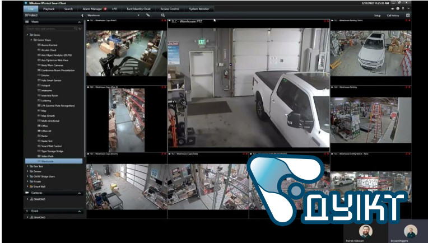Toggle full screen icon beside Call history
The height and width of the screenshot is (243, 428).
[x=408, y=16]
